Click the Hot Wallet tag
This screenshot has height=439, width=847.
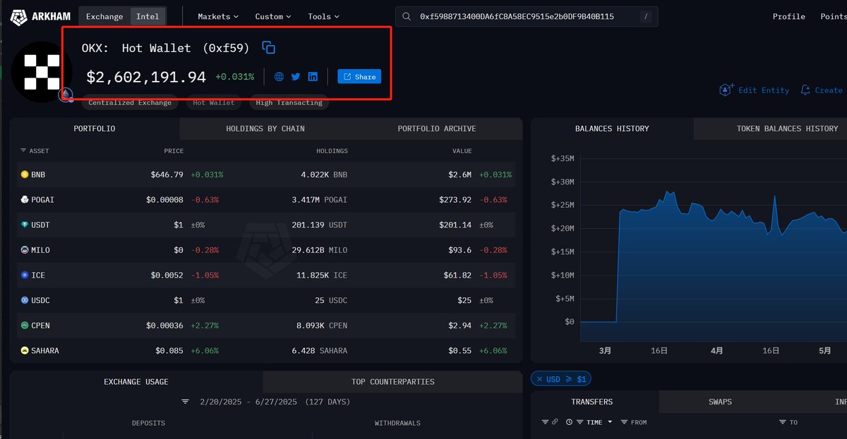pyautogui.click(x=214, y=103)
